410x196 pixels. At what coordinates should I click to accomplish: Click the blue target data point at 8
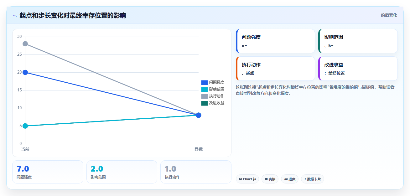(198, 115)
